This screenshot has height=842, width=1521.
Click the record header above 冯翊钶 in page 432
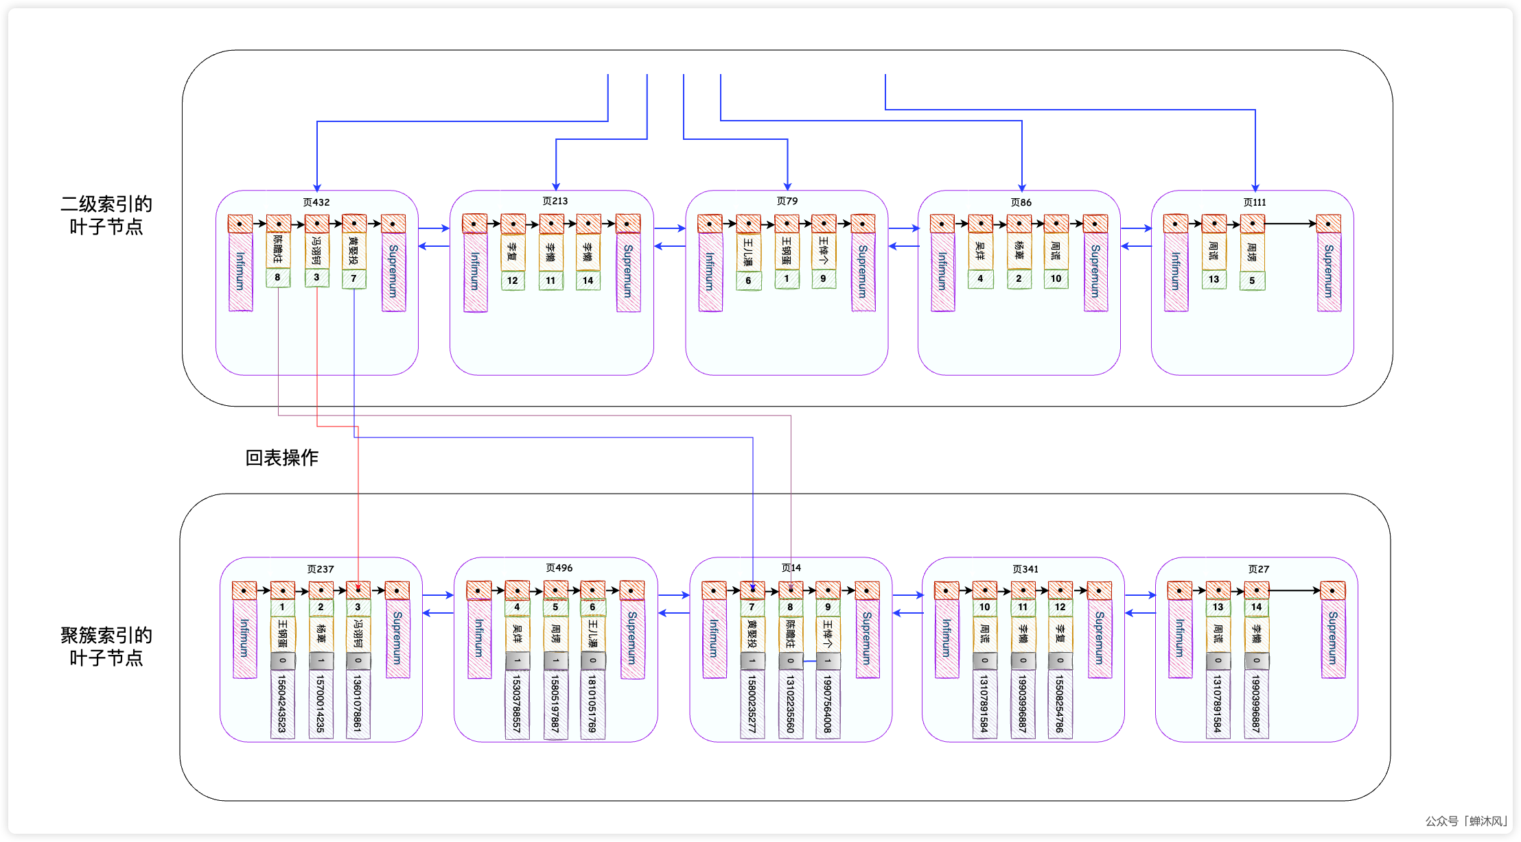[x=316, y=224]
